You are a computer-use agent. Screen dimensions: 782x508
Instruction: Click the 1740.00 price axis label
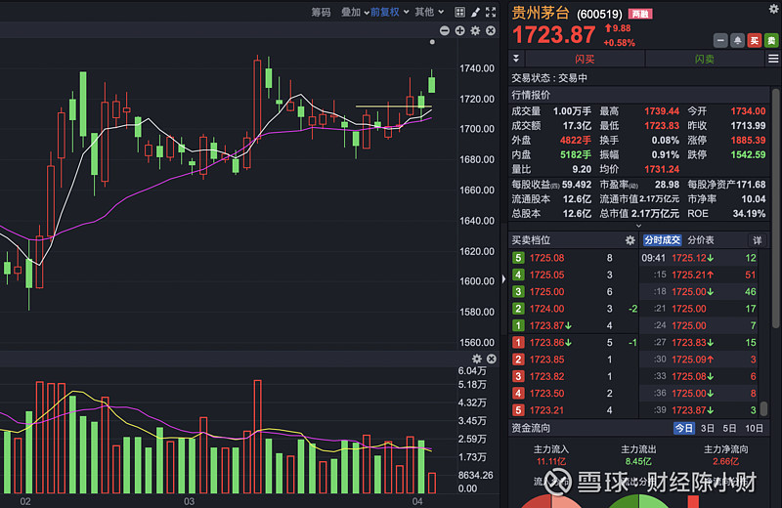coord(477,68)
